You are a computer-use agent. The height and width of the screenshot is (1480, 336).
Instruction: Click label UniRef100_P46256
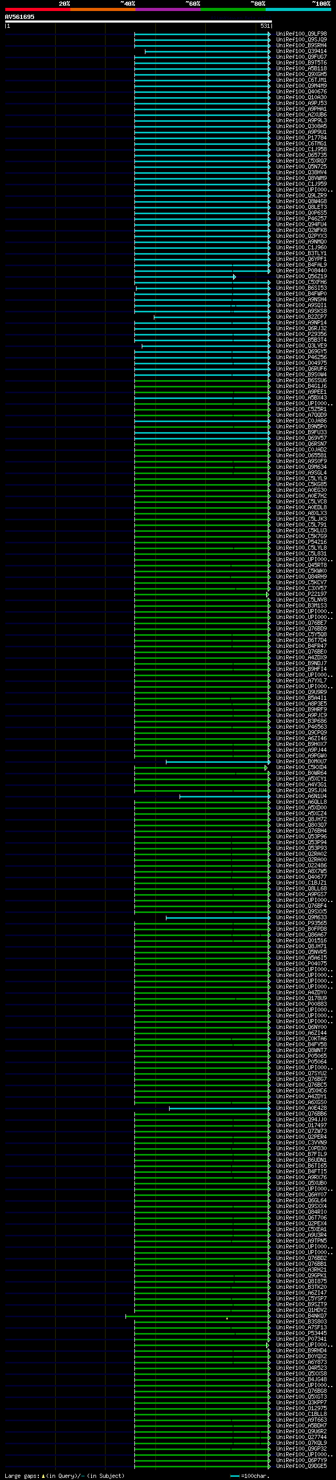click(301, 358)
